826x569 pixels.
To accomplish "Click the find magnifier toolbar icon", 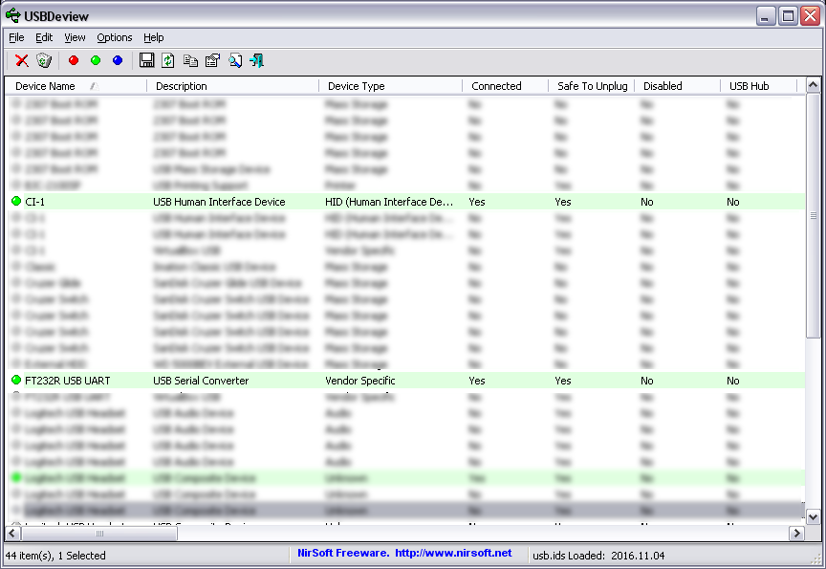I will [234, 60].
